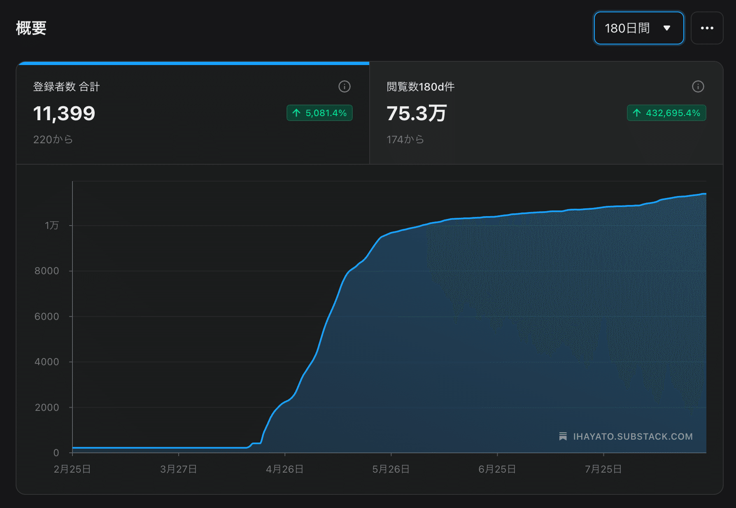Select the 閲覧数180d件 tab
736x508 pixels.
(546, 113)
